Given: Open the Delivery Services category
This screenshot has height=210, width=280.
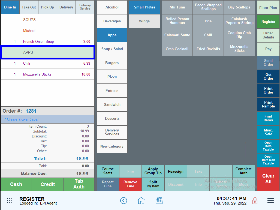Looking at the screenshot, I should pos(112,132).
